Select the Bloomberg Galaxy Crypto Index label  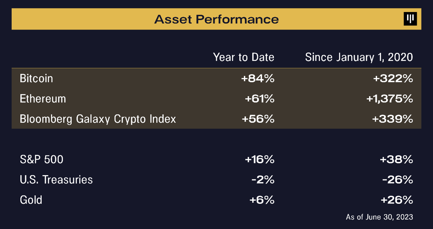click(98, 119)
